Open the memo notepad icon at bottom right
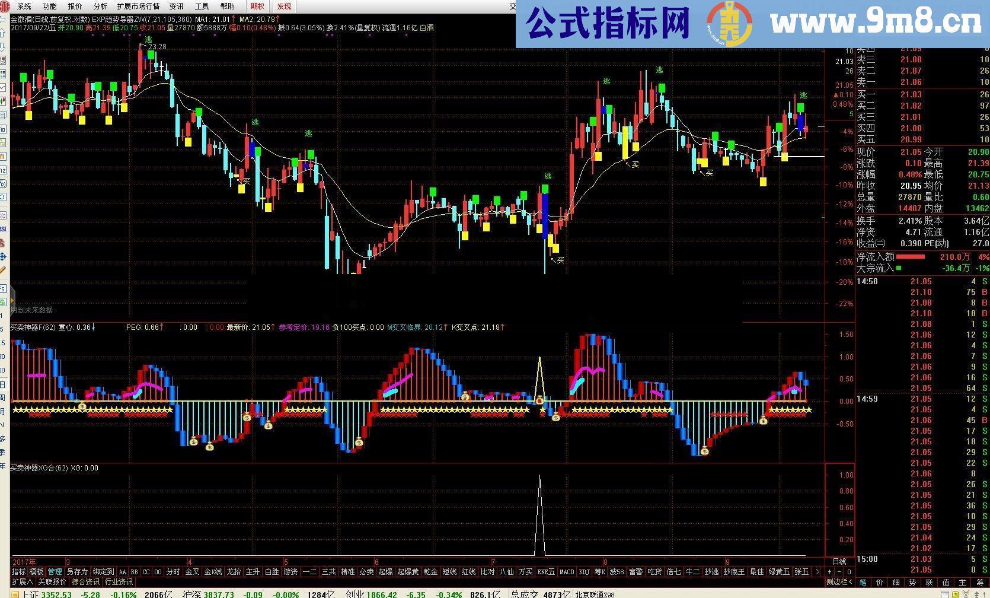This screenshot has width=990, height=598. (944, 594)
